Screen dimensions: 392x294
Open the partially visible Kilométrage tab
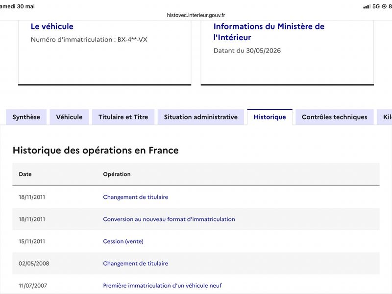tap(385, 117)
